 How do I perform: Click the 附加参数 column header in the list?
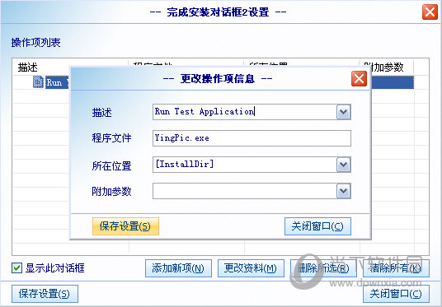pyautogui.click(x=387, y=67)
